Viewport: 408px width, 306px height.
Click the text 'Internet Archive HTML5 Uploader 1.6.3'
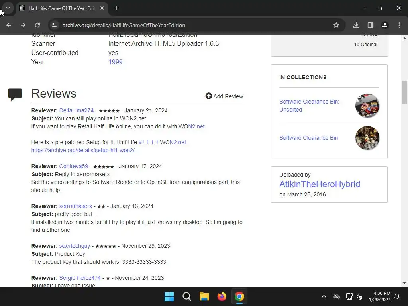pos(163,43)
